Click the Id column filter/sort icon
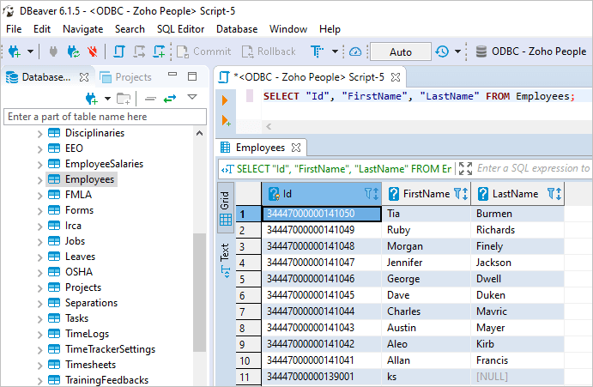 point(372,194)
